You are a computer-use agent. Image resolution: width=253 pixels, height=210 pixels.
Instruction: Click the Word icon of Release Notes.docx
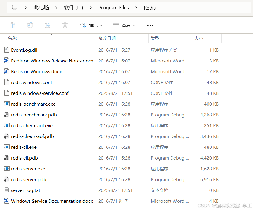(x=6, y=61)
